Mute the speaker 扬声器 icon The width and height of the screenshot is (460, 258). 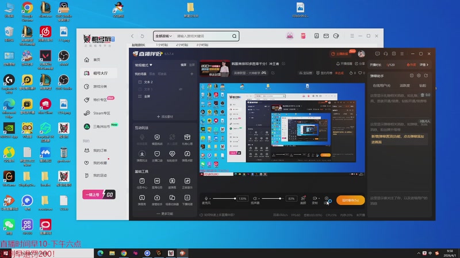(255, 198)
